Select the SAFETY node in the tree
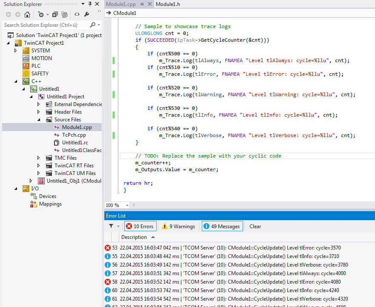 pos(40,74)
